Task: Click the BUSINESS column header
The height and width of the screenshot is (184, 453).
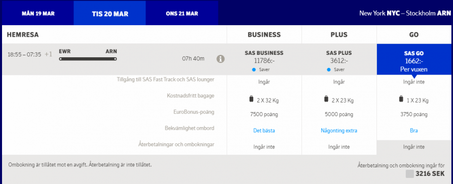Action: click(264, 35)
